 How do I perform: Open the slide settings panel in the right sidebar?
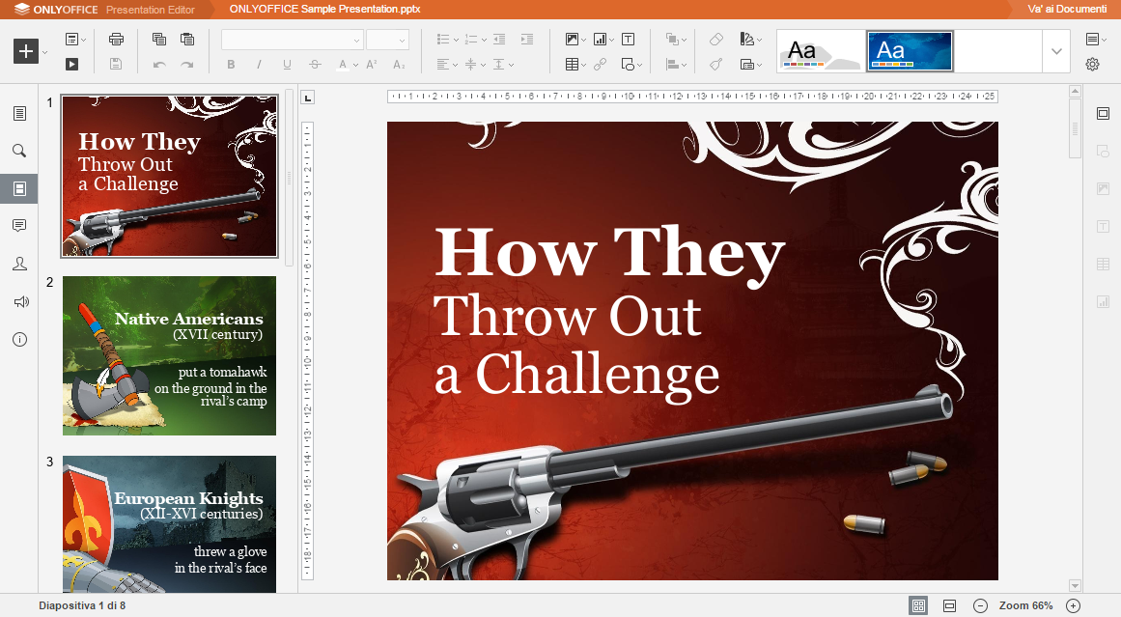click(x=1103, y=114)
